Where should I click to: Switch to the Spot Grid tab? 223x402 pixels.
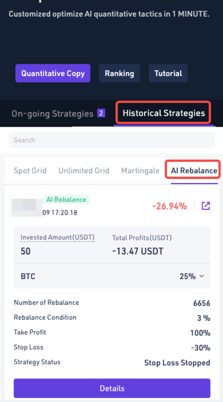coord(30,171)
